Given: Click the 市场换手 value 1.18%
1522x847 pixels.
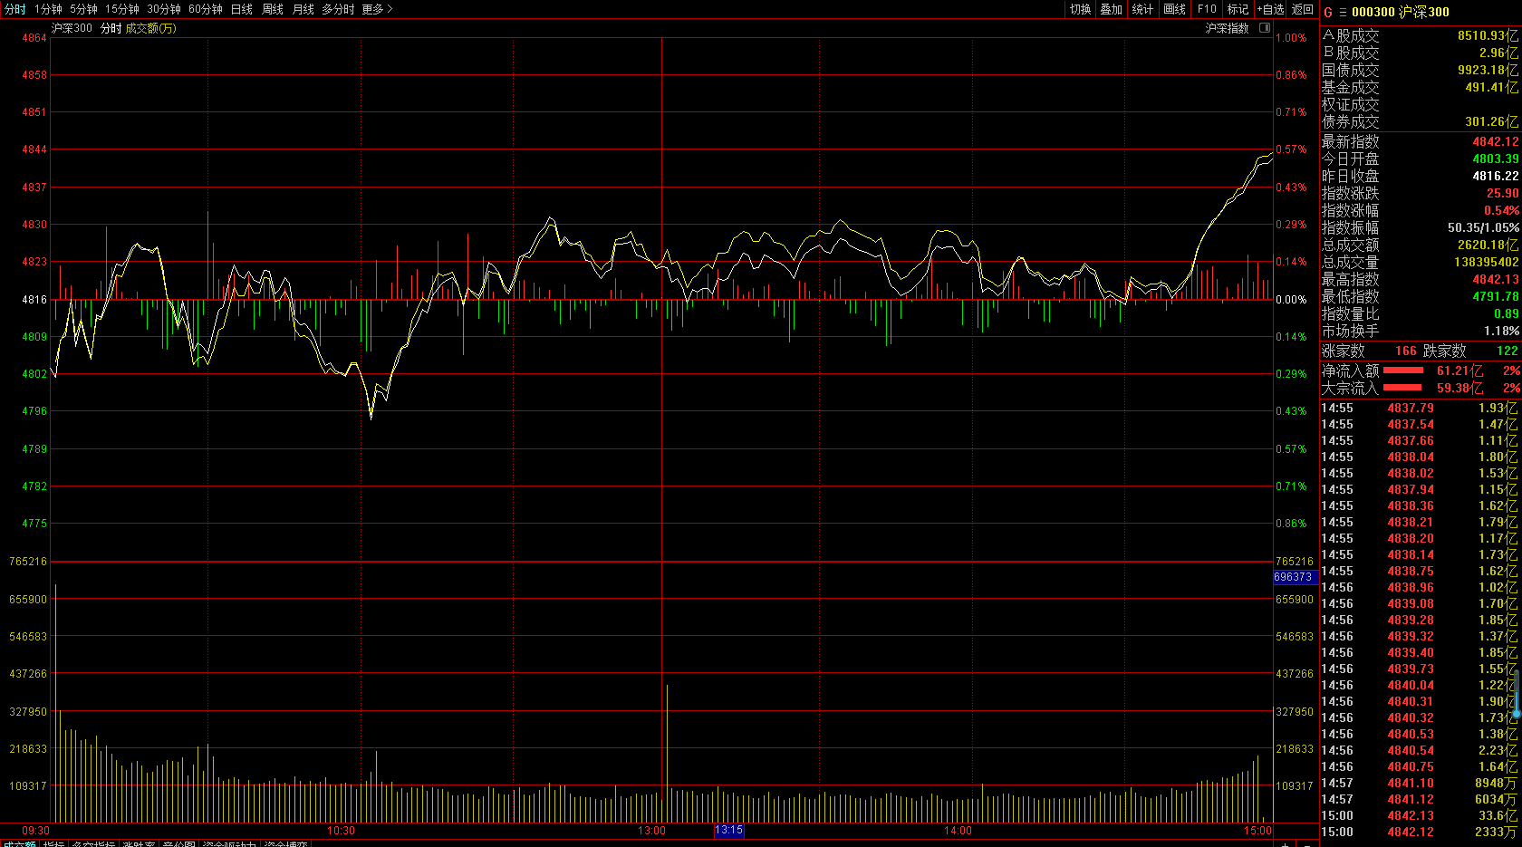Looking at the screenshot, I should coord(1501,332).
